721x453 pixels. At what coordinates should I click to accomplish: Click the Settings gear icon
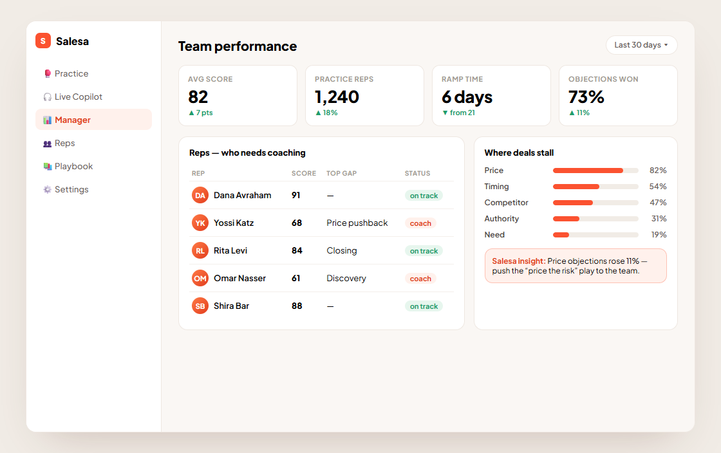click(48, 189)
